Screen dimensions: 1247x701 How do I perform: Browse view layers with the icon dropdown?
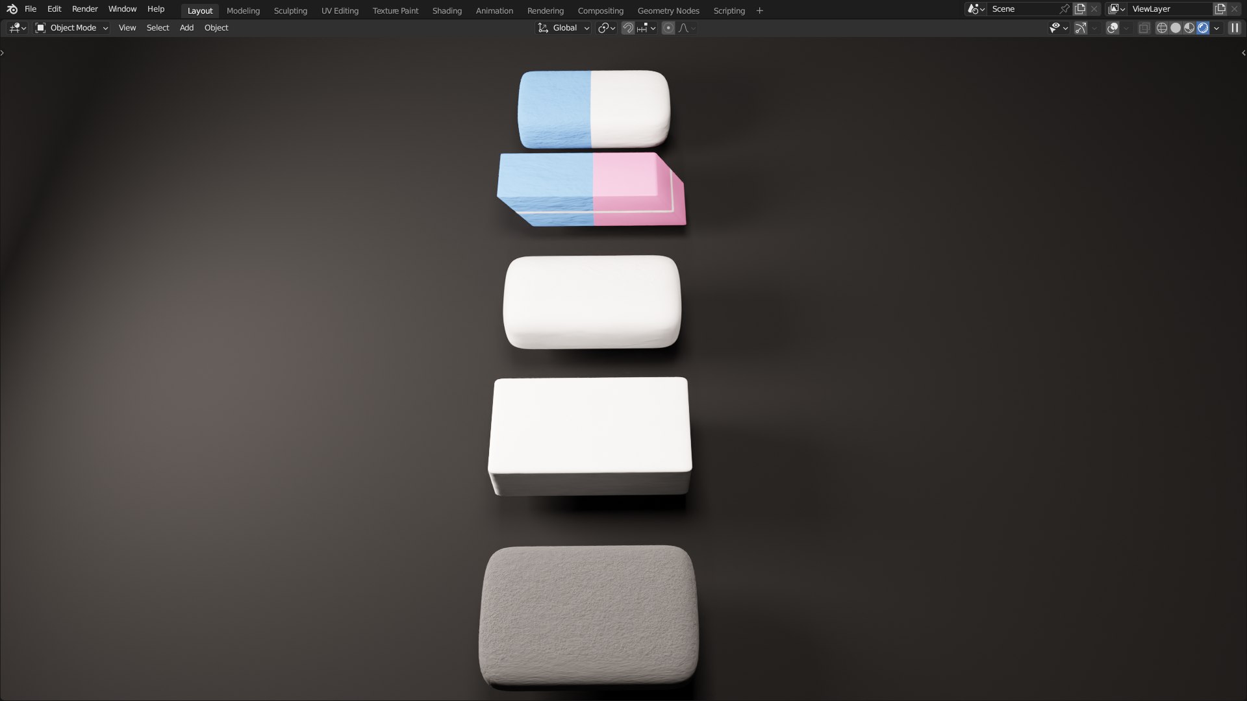pyautogui.click(x=1116, y=9)
